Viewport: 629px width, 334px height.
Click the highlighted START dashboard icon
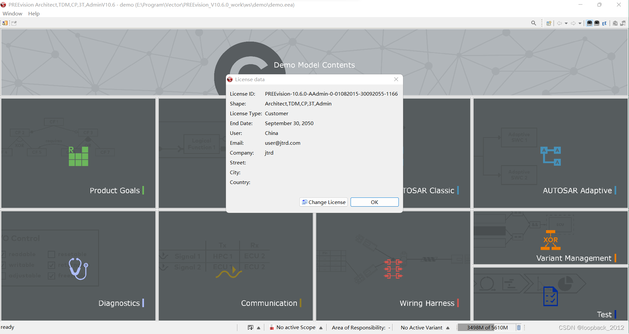point(590,23)
